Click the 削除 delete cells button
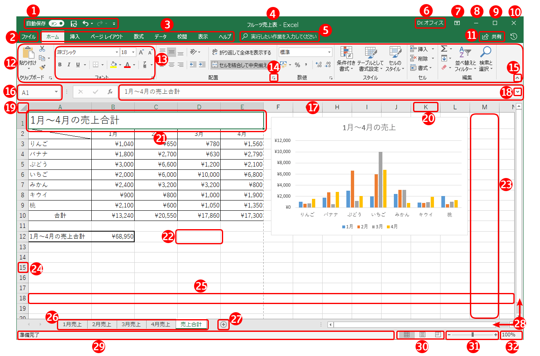The height and width of the screenshot is (356, 540). pos(420,59)
